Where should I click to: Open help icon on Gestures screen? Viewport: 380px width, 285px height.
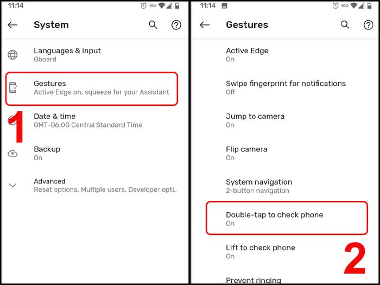coord(368,25)
